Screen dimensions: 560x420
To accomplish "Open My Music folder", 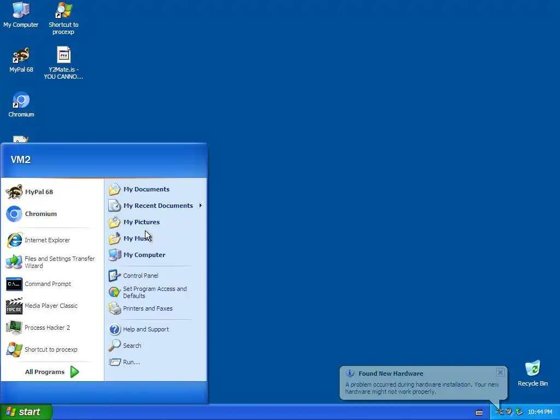I will (x=155, y=238).
